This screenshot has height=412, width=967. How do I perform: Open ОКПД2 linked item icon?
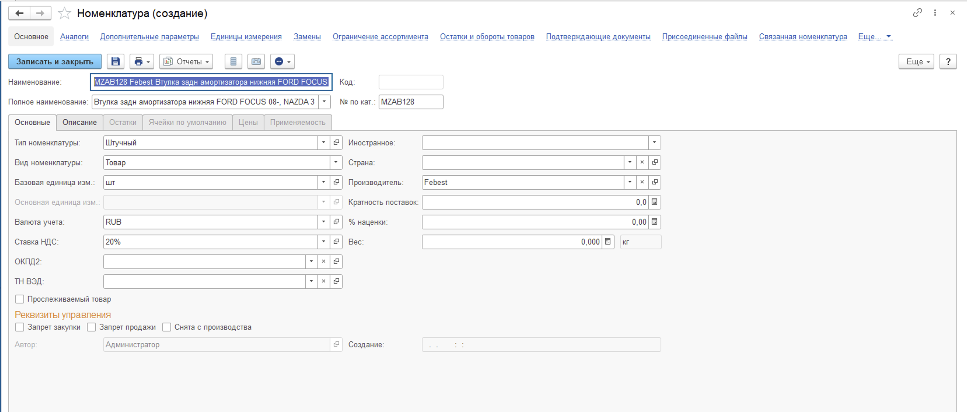click(x=336, y=261)
